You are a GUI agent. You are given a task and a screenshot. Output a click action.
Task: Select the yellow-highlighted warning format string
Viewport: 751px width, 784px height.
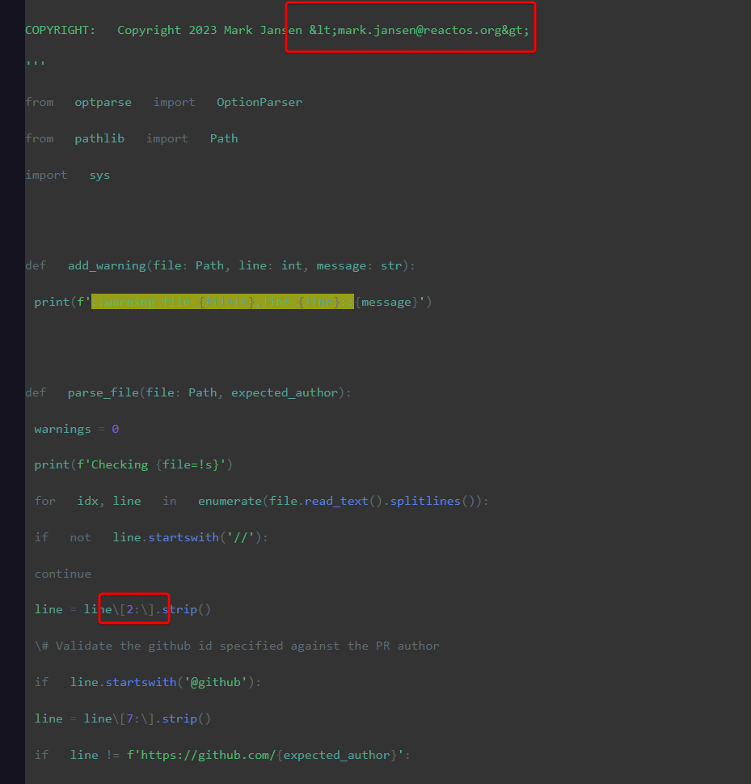pyautogui.click(x=222, y=301)
